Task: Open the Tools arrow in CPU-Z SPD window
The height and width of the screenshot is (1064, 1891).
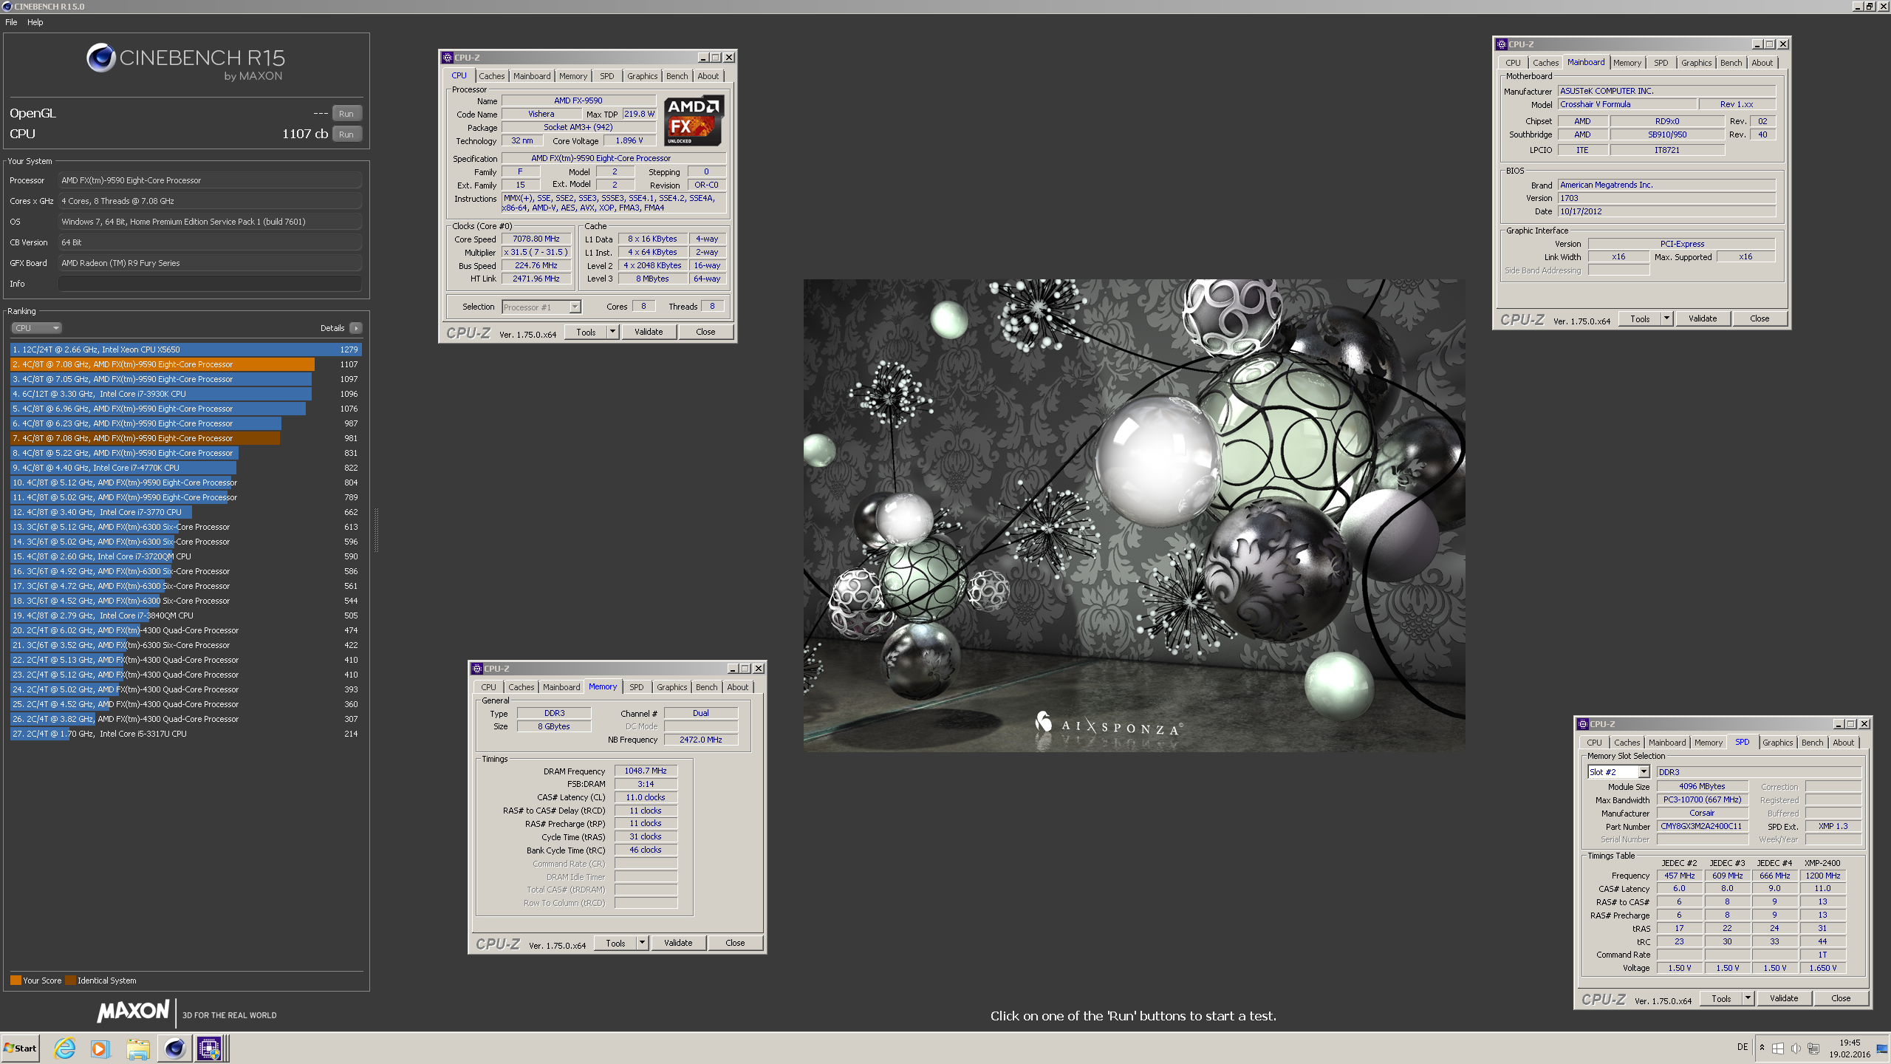Action: click(1748, 998)
